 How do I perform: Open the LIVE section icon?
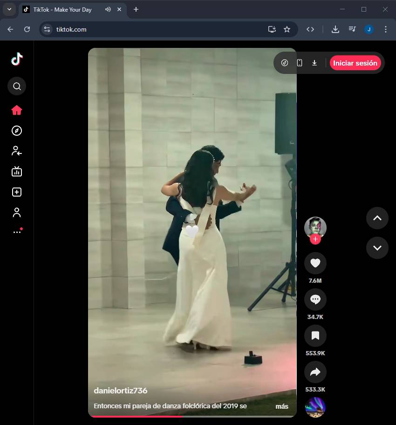[17, 172]
